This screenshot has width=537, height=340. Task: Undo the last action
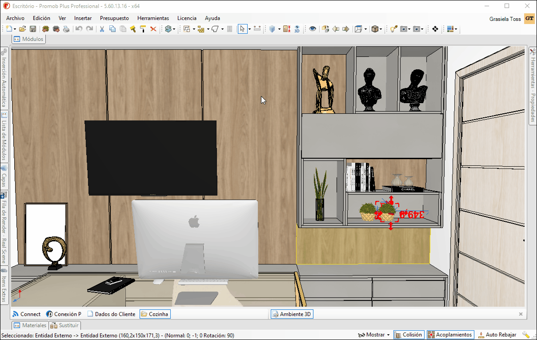point(79,29)
